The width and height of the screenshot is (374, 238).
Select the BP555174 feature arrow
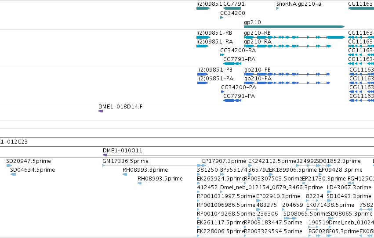click(222, 174)
